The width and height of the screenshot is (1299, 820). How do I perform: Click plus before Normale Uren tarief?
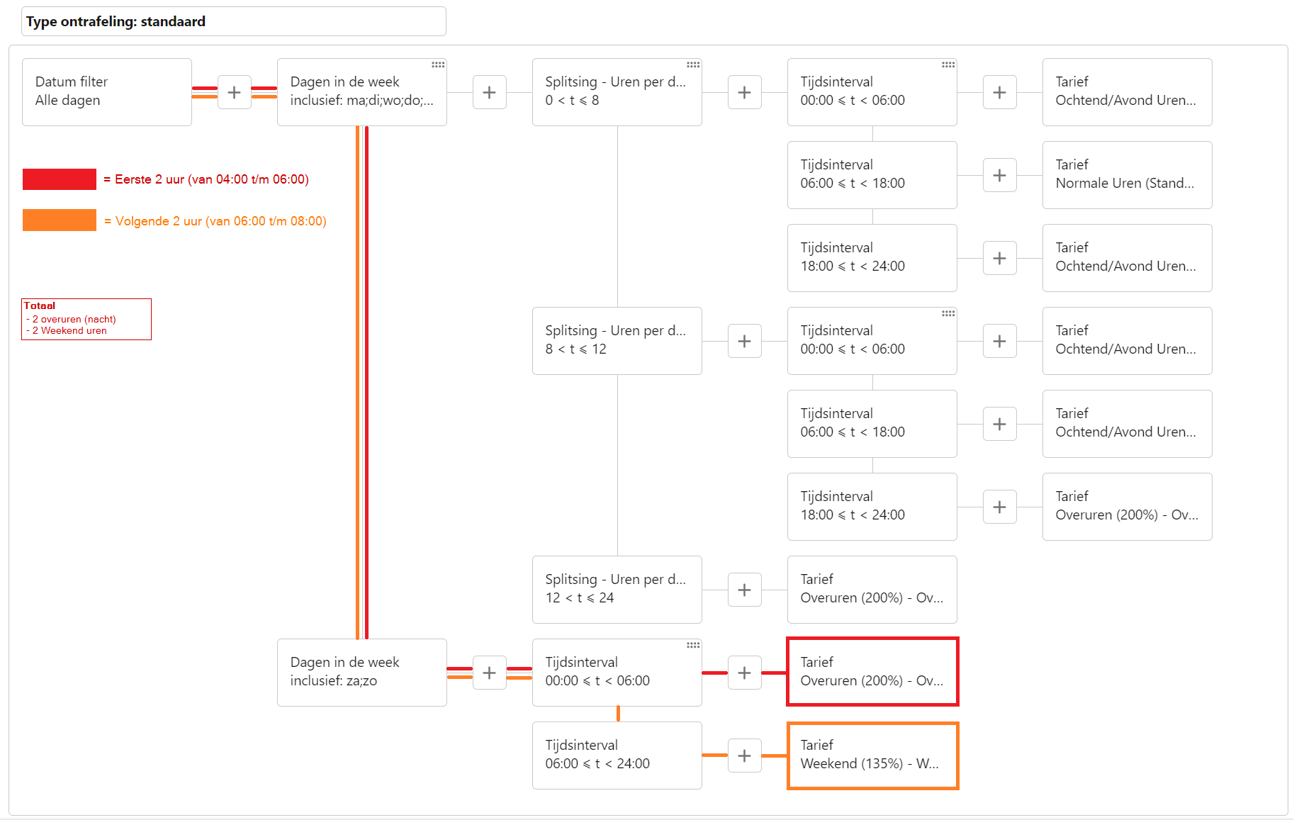point(999,175)
